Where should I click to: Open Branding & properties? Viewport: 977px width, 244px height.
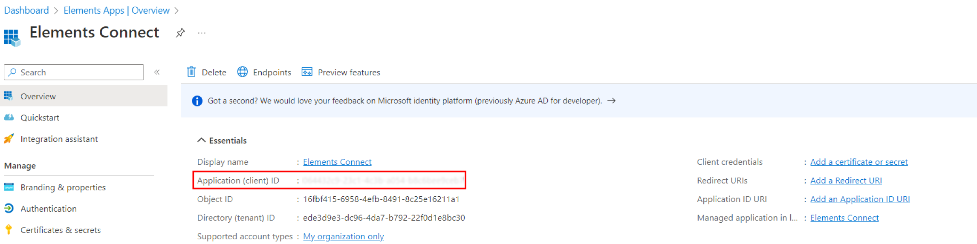pos(63,187)
